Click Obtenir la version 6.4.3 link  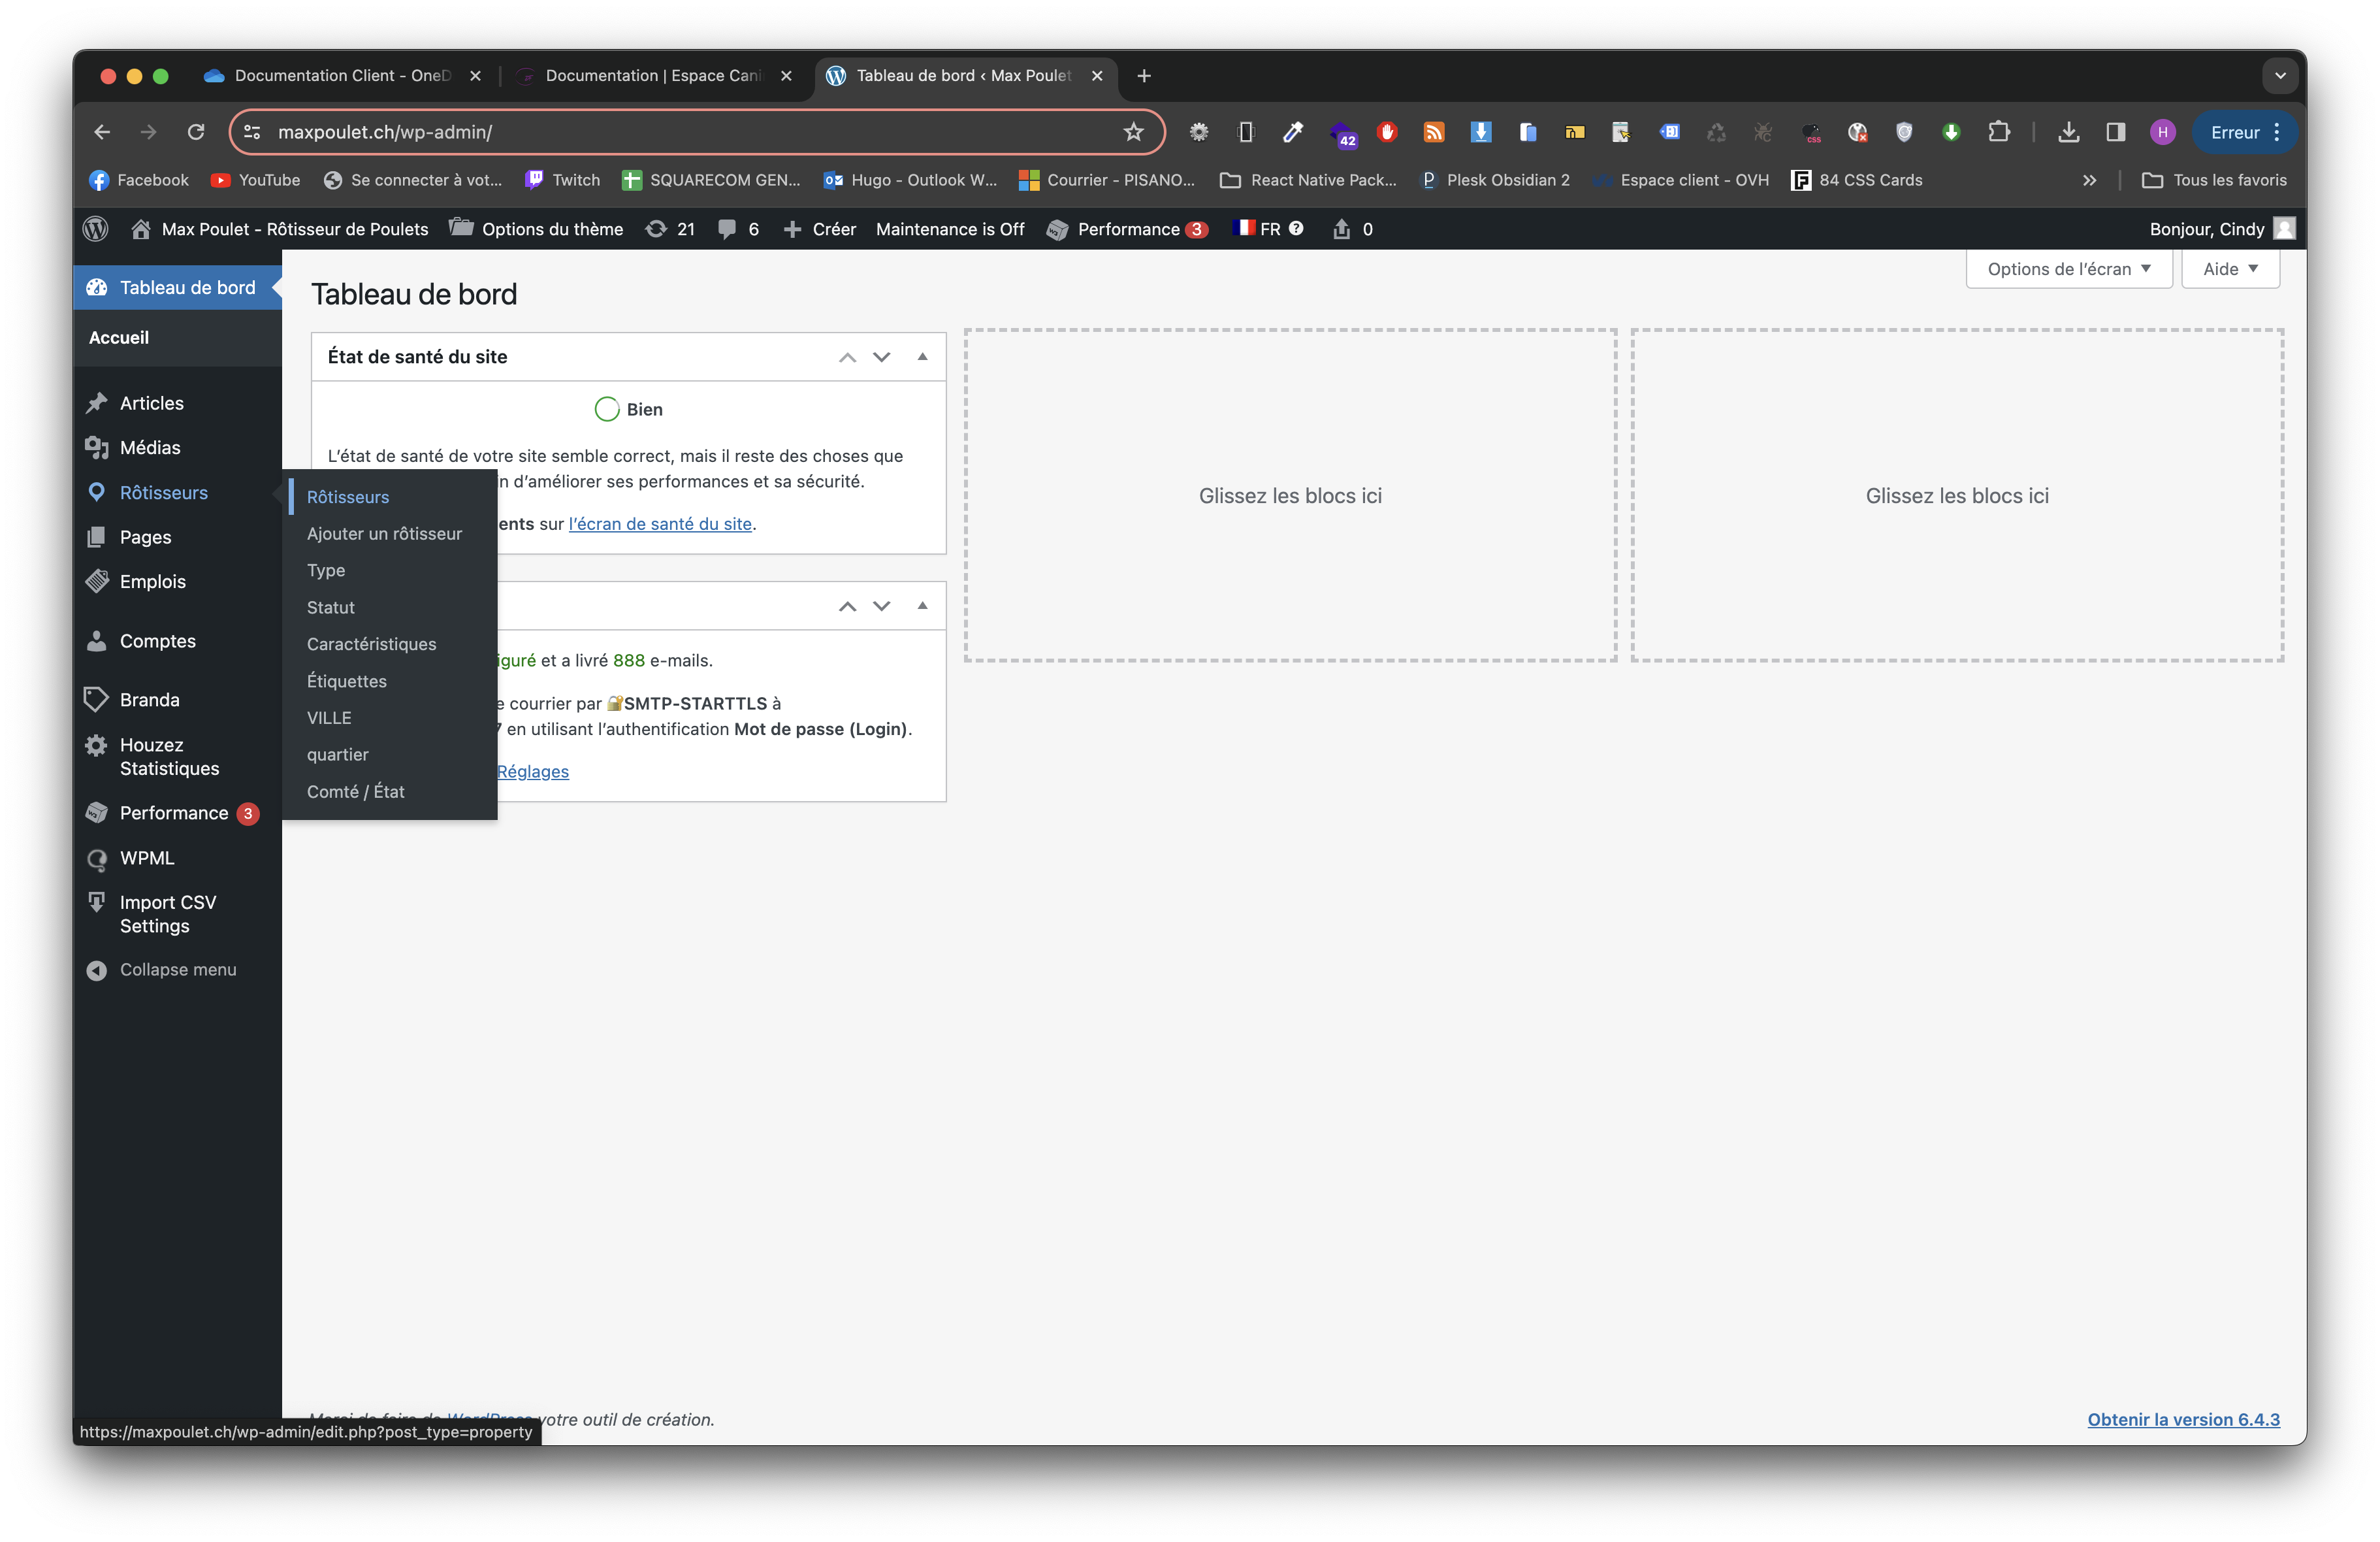[x=2183, y=1419]
